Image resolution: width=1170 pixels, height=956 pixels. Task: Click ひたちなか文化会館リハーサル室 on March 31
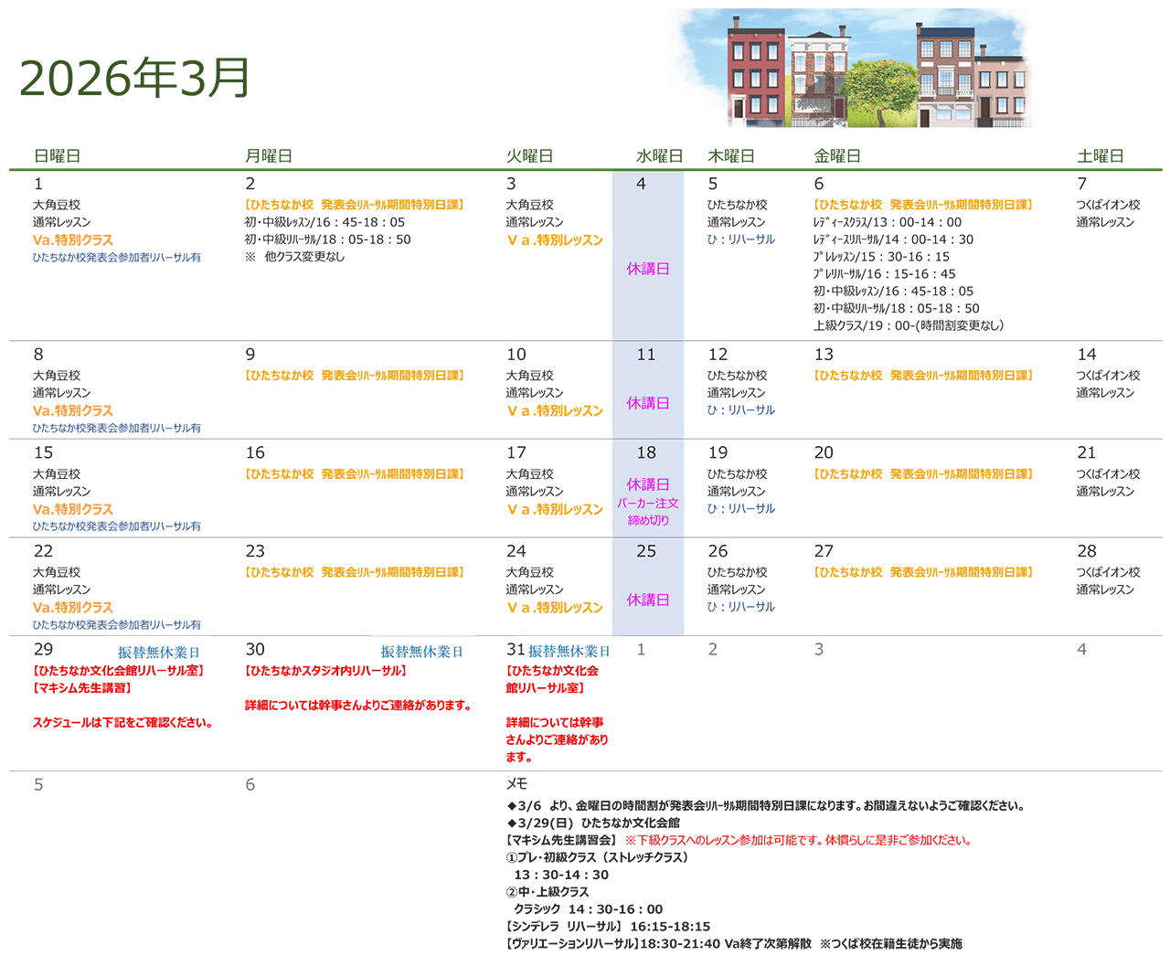pos(552,679)
